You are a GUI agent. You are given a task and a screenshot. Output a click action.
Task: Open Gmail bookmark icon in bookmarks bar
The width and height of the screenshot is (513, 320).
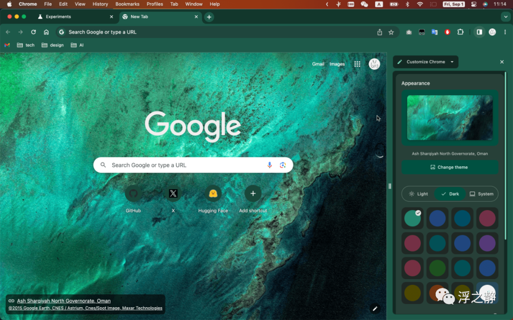point(7,45)
